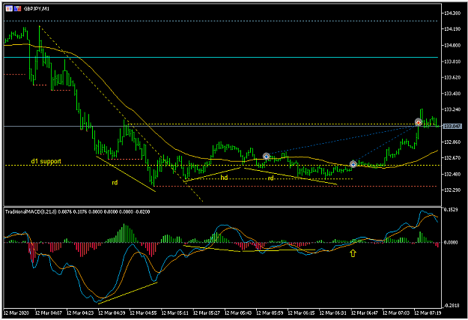Click the -0.2818 MACD scale value

click(x=451, y=305)
